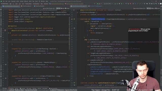Click the Git Rollback undo icon
This screenshot has width=162, height=91.
[145, 4]
